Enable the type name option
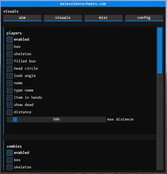The image size is (167, 174). point(10,90)
